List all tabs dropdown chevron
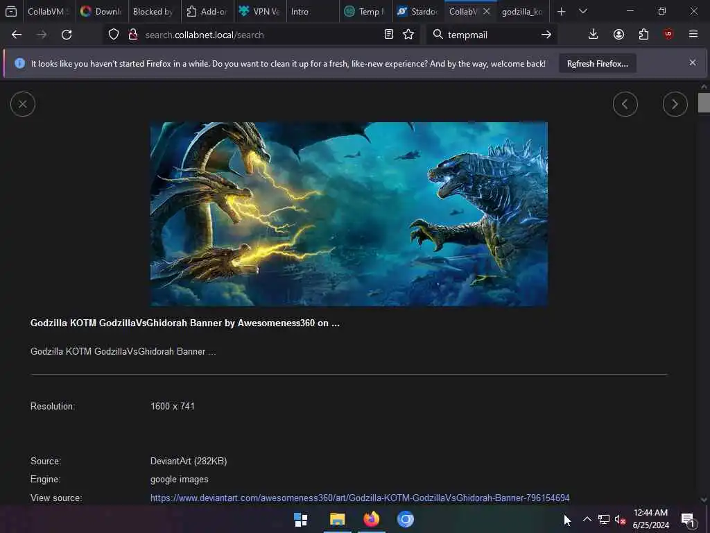The height and width of the screenshot is (533, 710). tap(583, 11)
